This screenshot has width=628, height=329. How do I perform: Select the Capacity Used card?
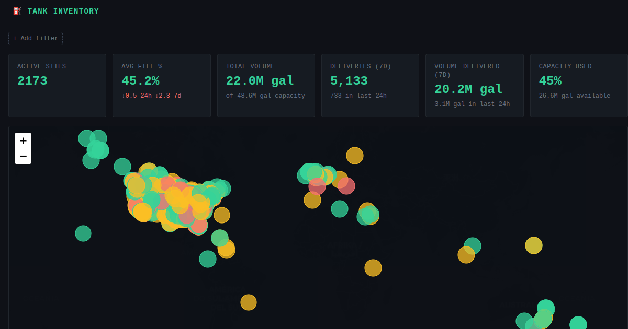click(579, 86)
